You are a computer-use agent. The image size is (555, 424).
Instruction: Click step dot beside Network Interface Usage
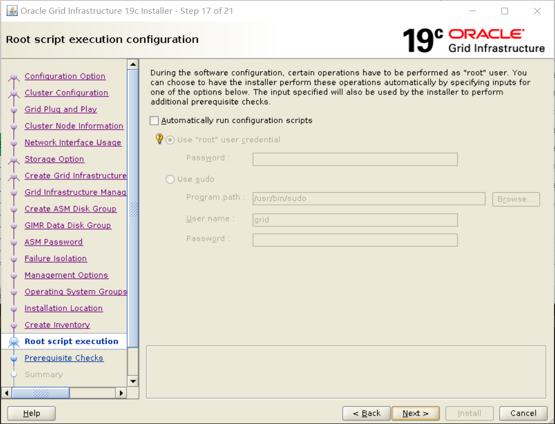pyautogui.click(x=14, y=143)
